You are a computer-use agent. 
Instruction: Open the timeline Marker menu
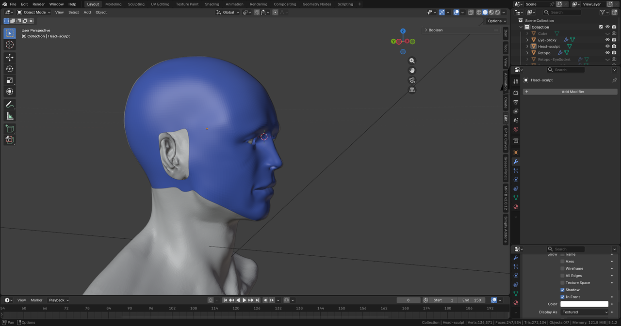point(36,300)
